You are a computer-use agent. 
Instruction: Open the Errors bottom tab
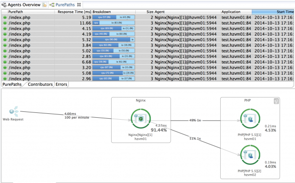(x=61, y=84)
